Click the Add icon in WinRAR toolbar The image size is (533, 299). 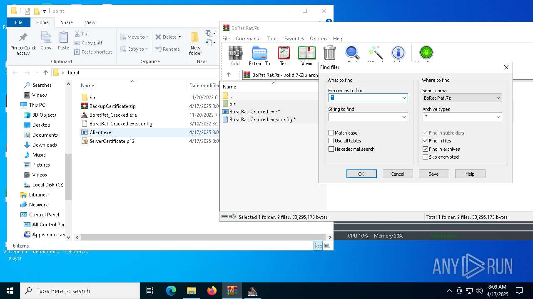coord(235,56)
